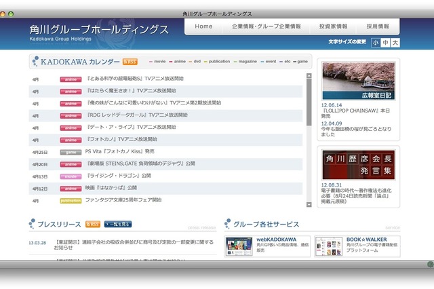Click the green zoom window button
The width and height of the screenshot is (434, 289).
(11, 14)
